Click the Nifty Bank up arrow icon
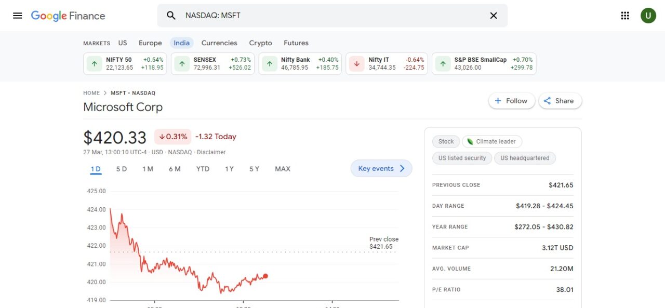This screenshot has height=308, width=665. (269, 64)
